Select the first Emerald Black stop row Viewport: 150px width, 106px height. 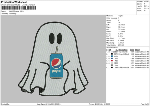click(x=124, y=54)
